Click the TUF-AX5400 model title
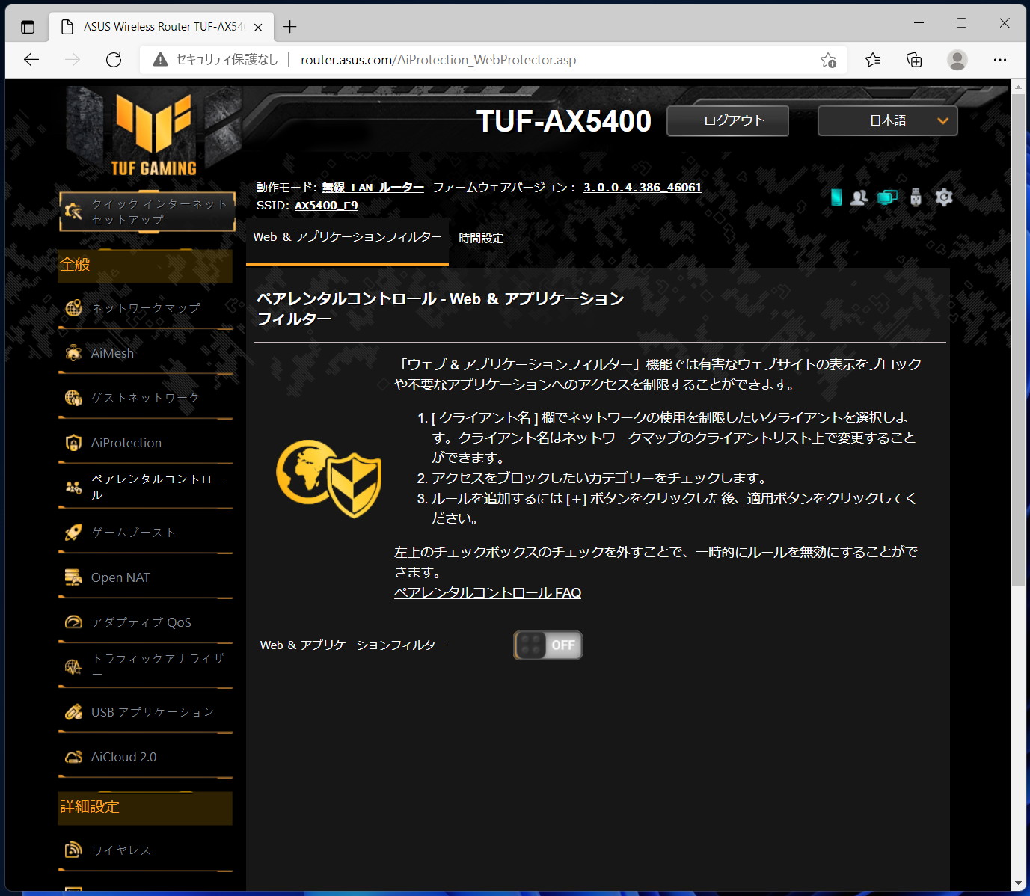This screenshot has width=1030, height=896. 564,121
